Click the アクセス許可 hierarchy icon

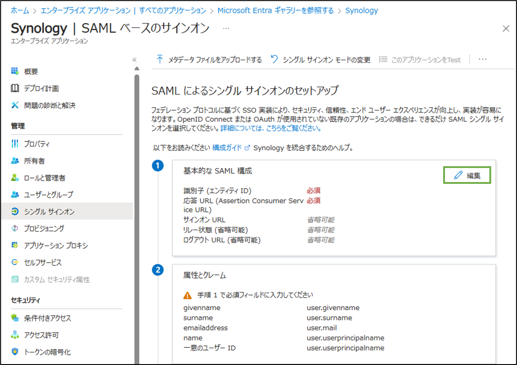click(x=15, y=335)
